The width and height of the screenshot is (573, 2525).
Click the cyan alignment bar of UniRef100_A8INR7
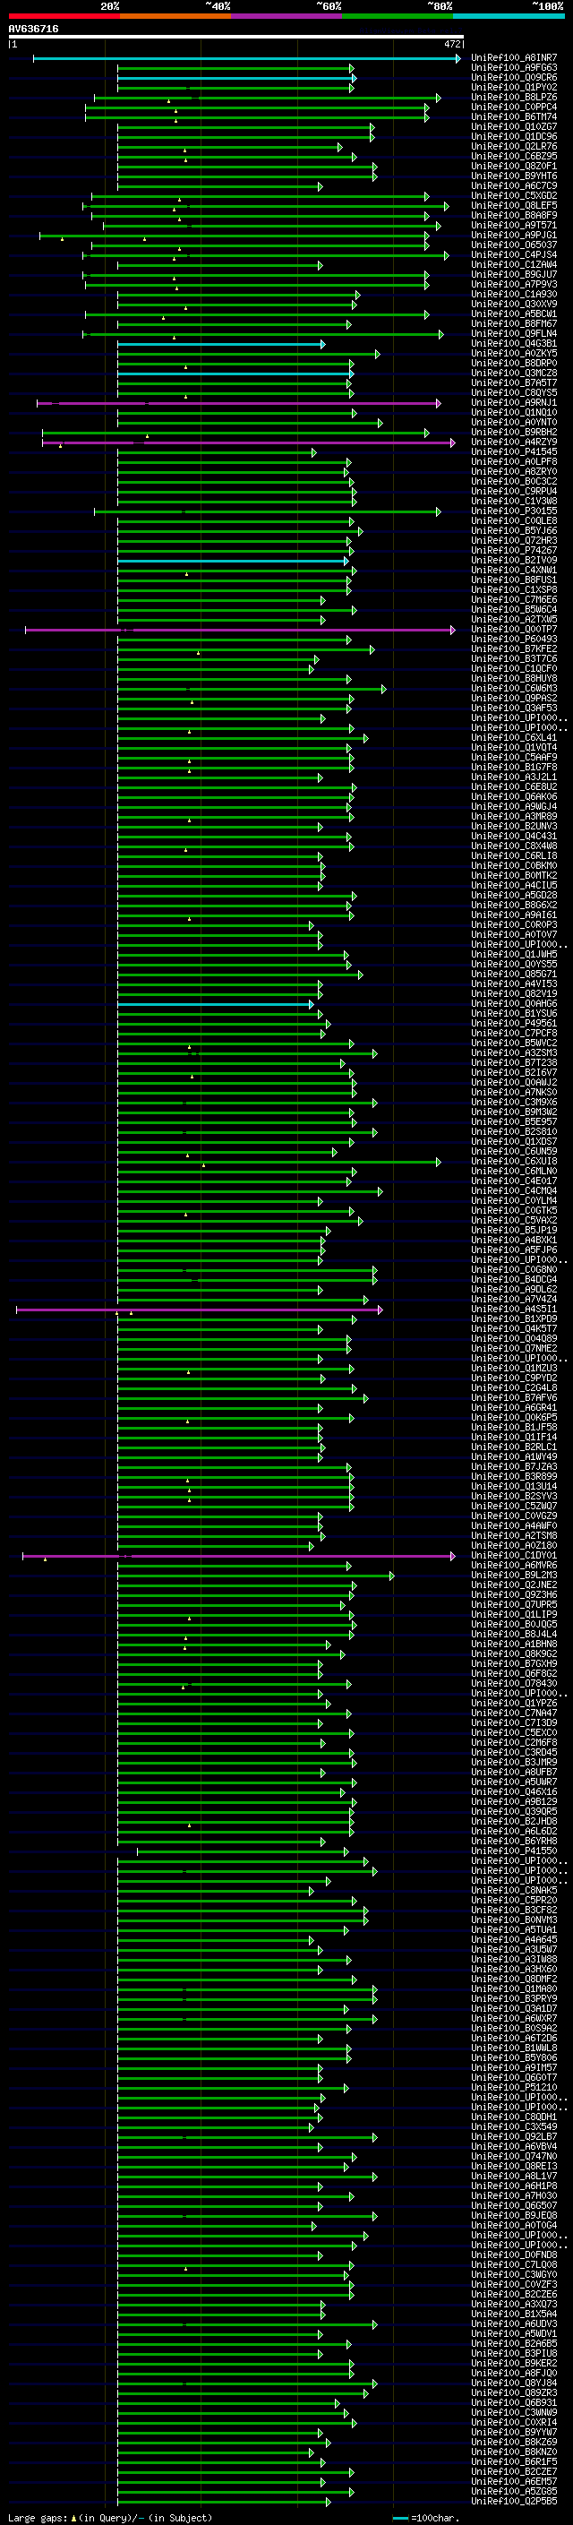tap(247, 59)
